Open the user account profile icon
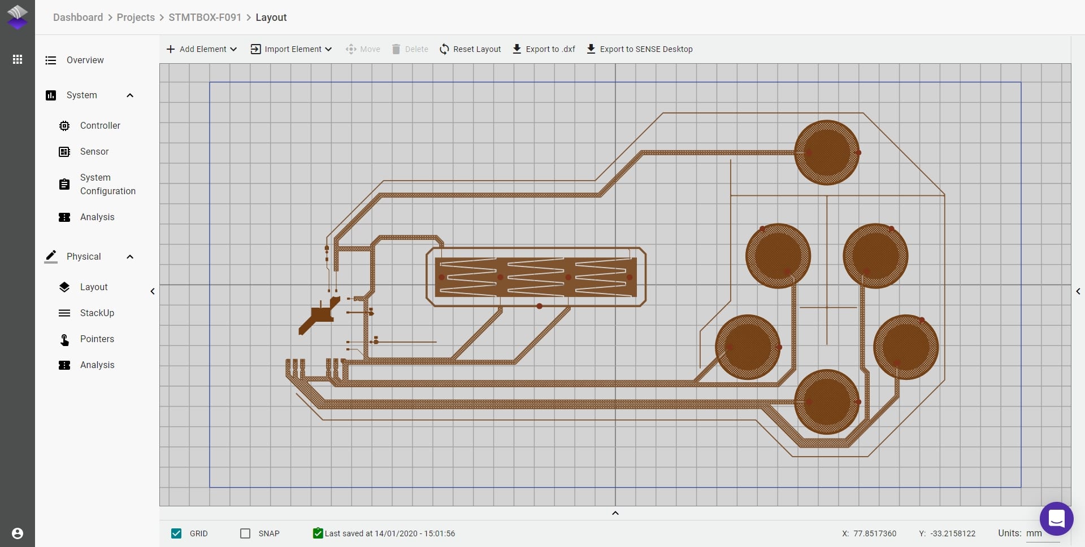The height and width of the screenshot is (547, 1085). tap(18, 533)
